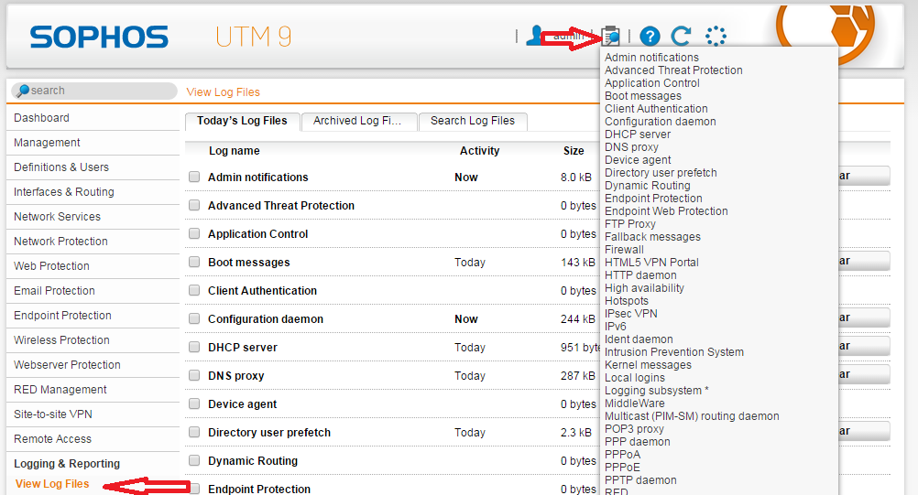Choose Fallback messages in dropdown list
The height and width of the screenshot is (495, 918).
point(653,237)
